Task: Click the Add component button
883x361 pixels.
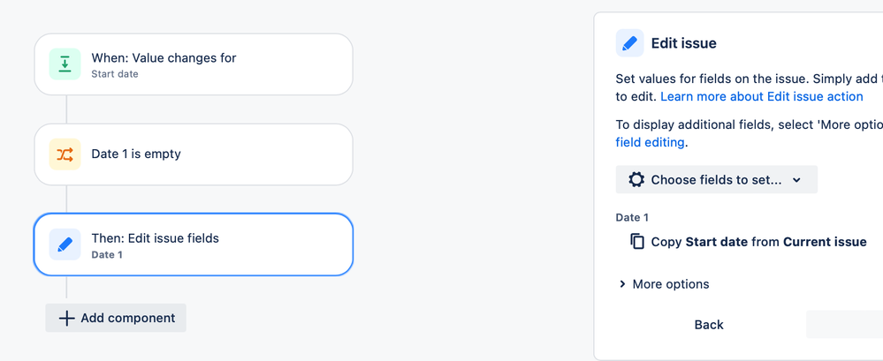Action: [x=116, y=319]
